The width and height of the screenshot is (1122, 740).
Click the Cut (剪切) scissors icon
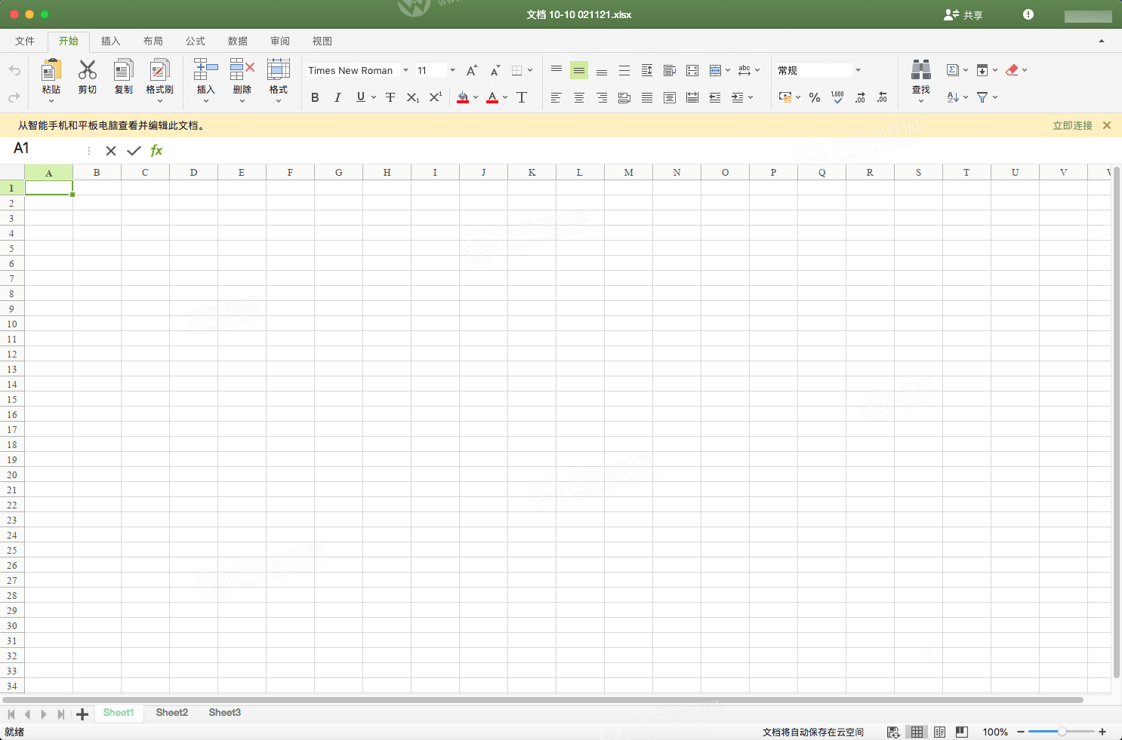coord(88,71)
